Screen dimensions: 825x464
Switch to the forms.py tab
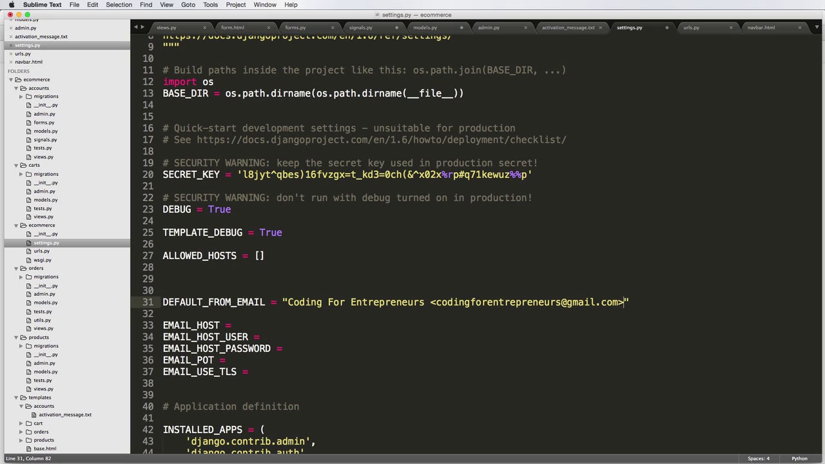pos(295,28)
